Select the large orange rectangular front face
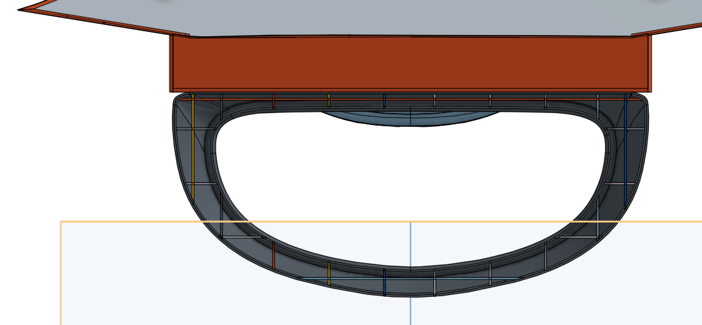Image resolution: width=702 pixels, height=325 pixels. coord(409,62)
